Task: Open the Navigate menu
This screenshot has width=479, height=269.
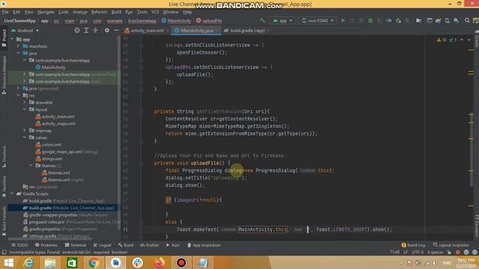Action: point(46,12)
